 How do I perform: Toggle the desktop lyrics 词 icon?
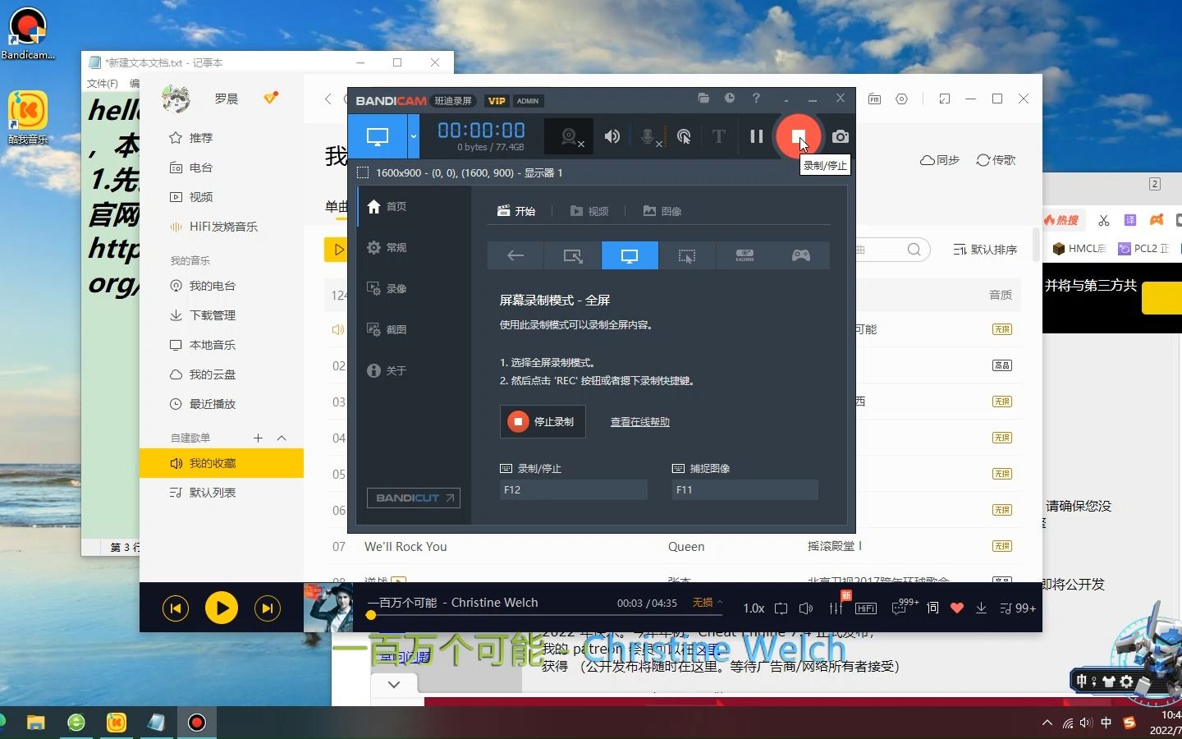pos(932,608)
